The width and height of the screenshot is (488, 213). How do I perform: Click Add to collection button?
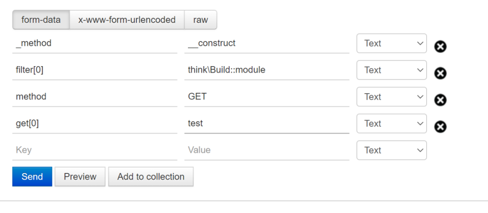(x=151, y=177)
